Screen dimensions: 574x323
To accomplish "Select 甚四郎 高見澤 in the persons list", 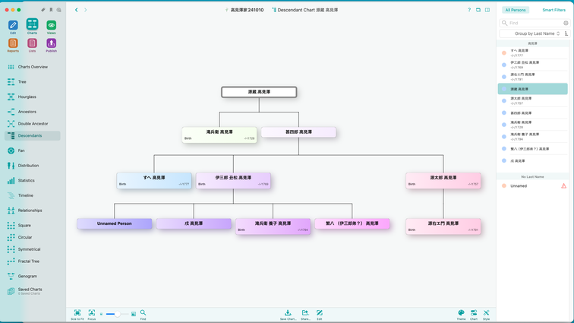I will [533, 113].
